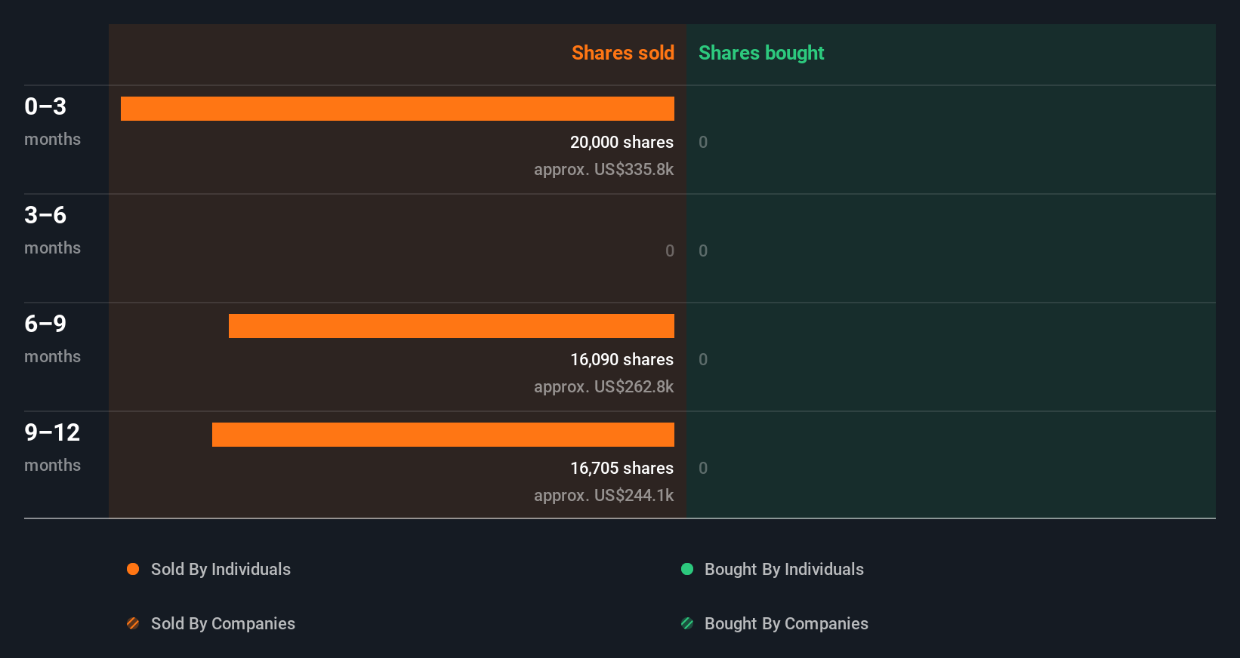Click the Shares bought column header

(761, 53)
